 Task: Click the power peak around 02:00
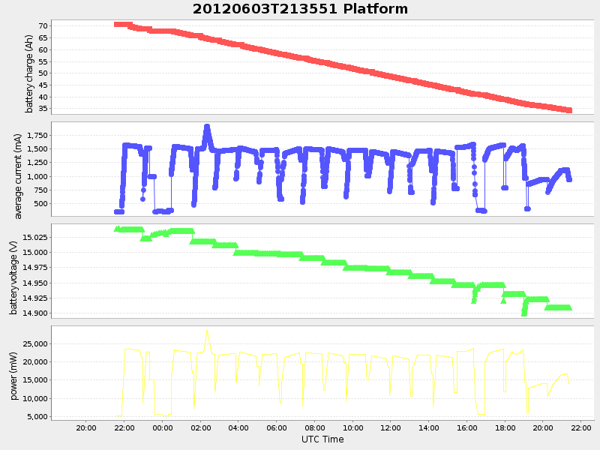208,330
